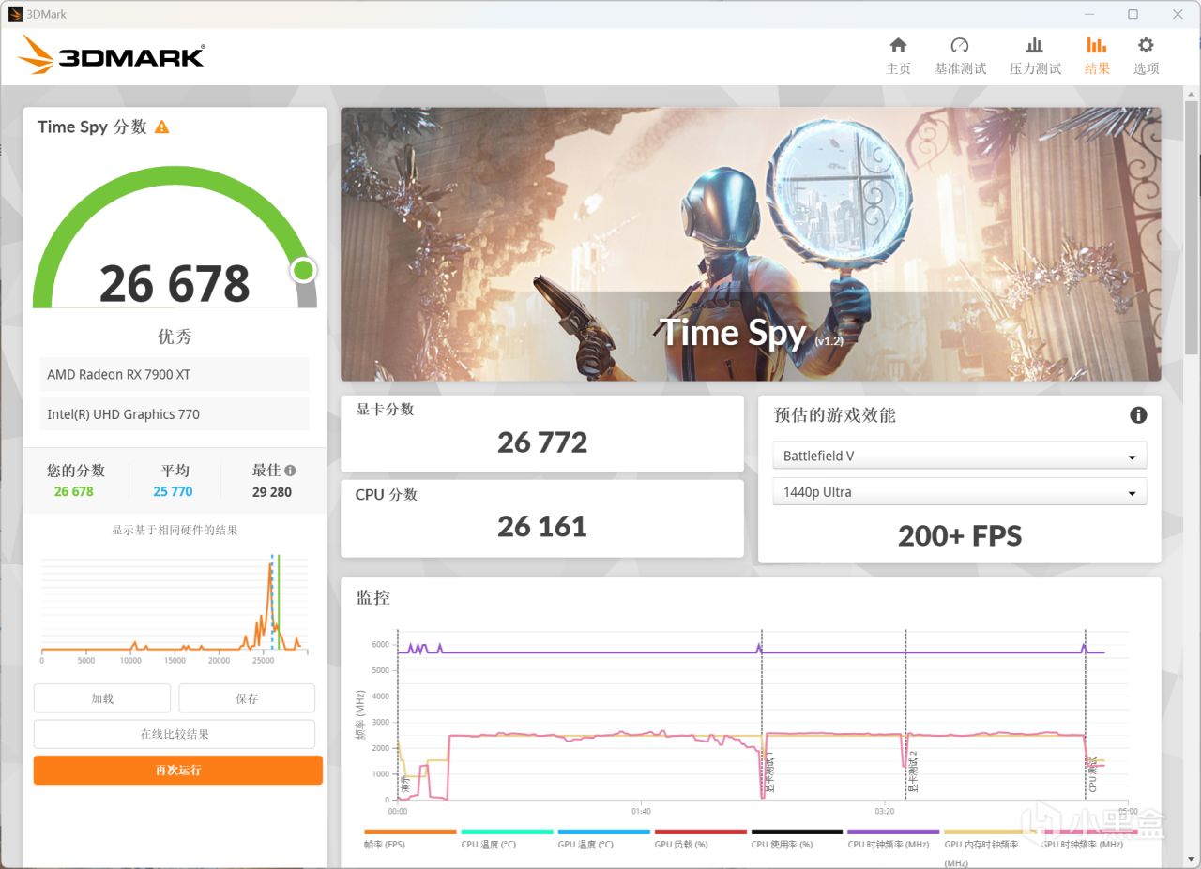The image size is (1201, 869).
Task: Click the compare results online (在线比较结果) button
Action: tap(175, 734)
